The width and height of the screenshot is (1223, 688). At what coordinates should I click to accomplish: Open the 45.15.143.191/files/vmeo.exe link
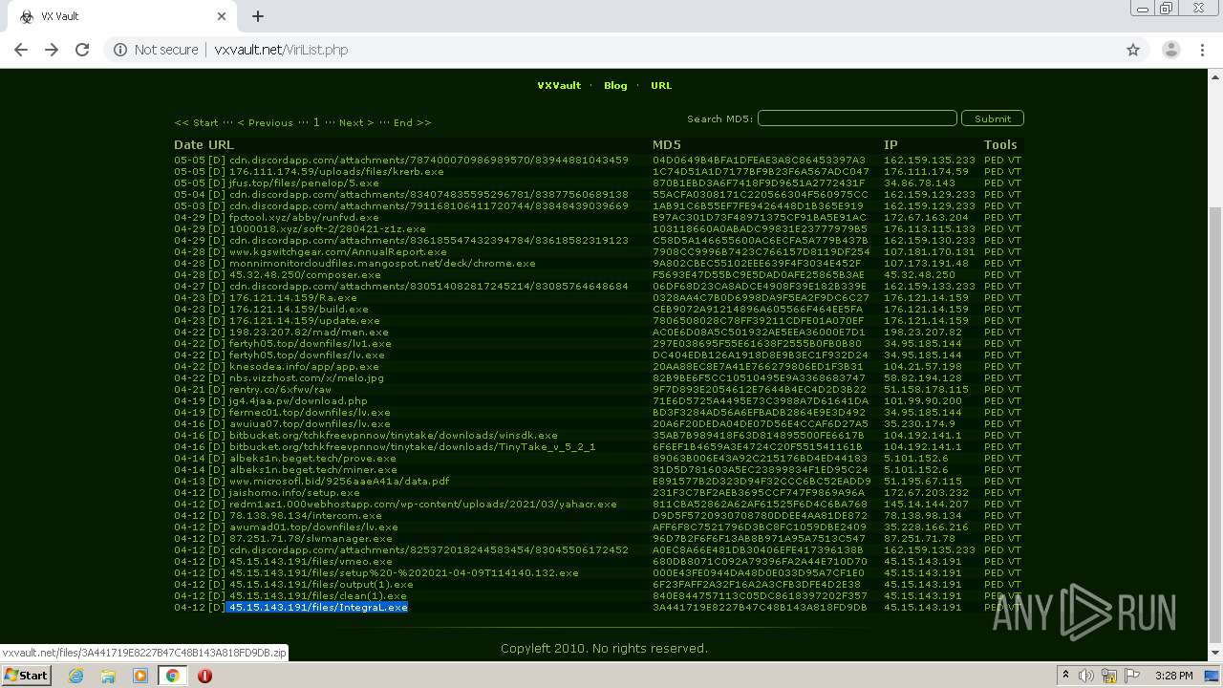click(311, 561)
